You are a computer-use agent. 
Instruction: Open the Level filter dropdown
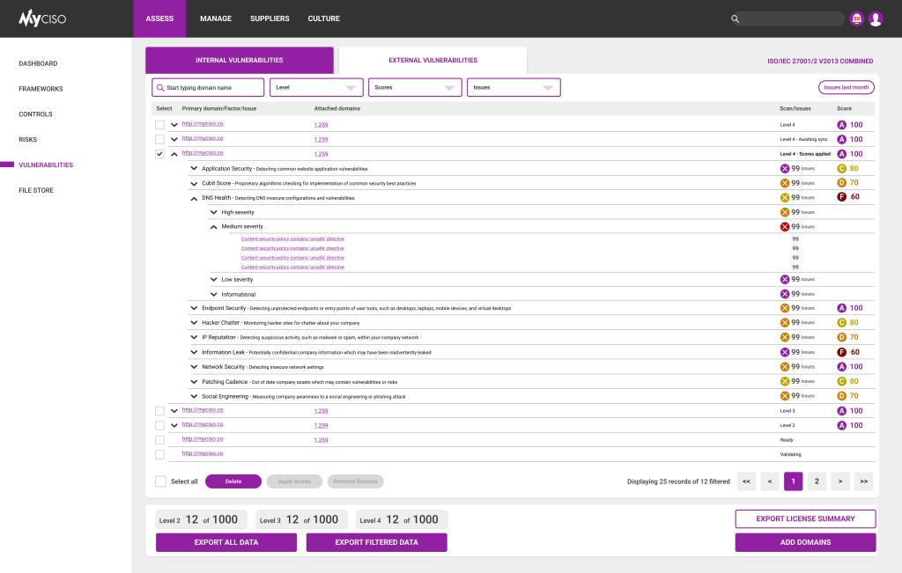click(x=316, y=87)
